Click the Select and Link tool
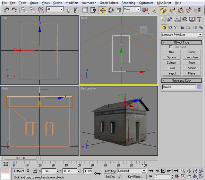The width and height of the screenshot is (205, 180). 25,10
